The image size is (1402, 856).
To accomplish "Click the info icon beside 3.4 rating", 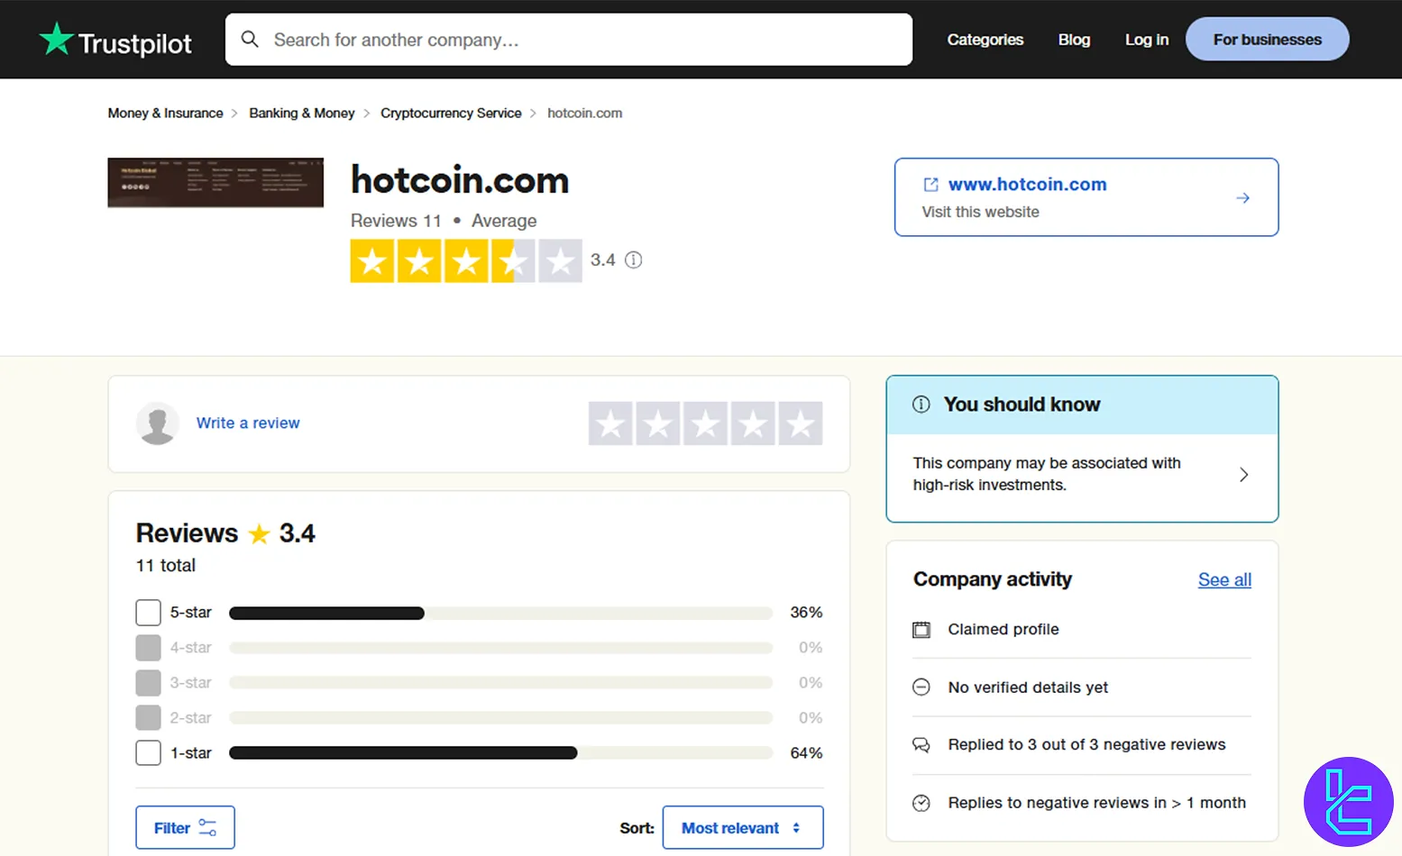I will [x=634, y=260].
